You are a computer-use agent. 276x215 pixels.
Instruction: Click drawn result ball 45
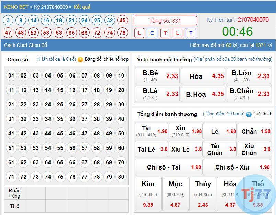[x=122, y=20]
